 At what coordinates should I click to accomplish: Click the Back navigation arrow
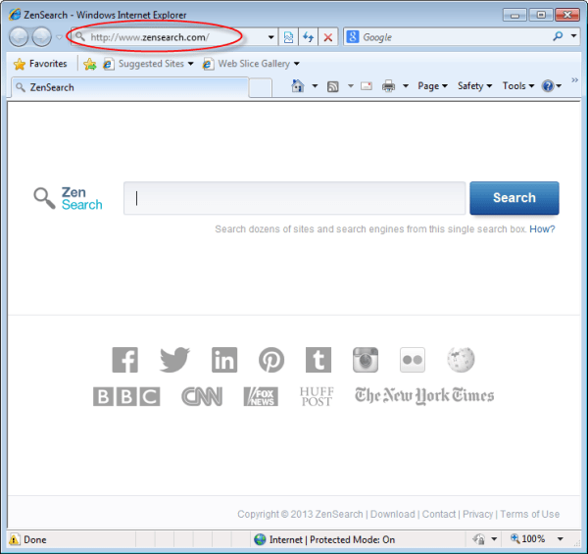(x=19, y=37)
